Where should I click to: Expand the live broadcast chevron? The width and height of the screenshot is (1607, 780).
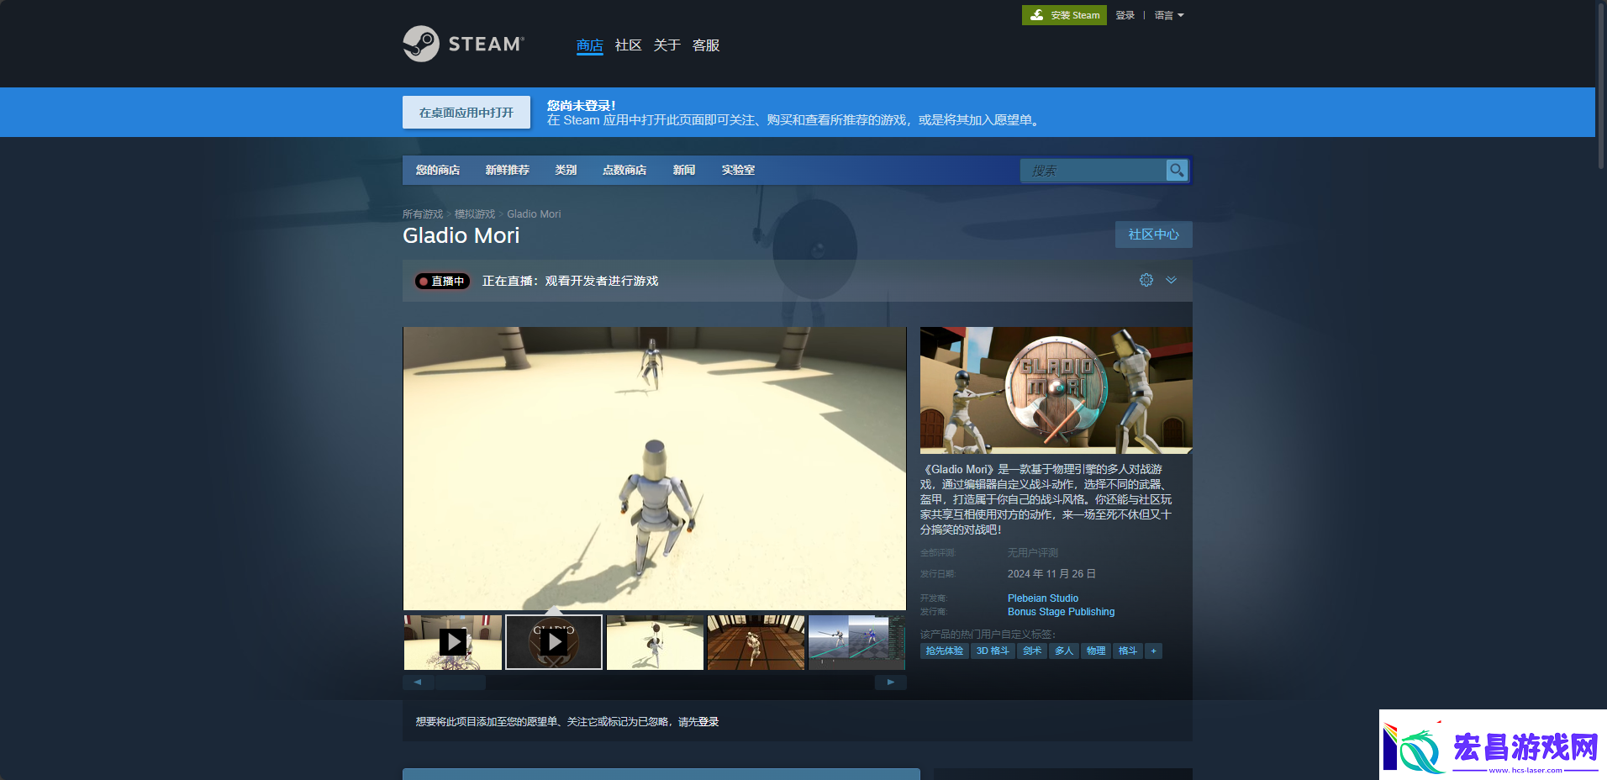(x=1171, y=280)
